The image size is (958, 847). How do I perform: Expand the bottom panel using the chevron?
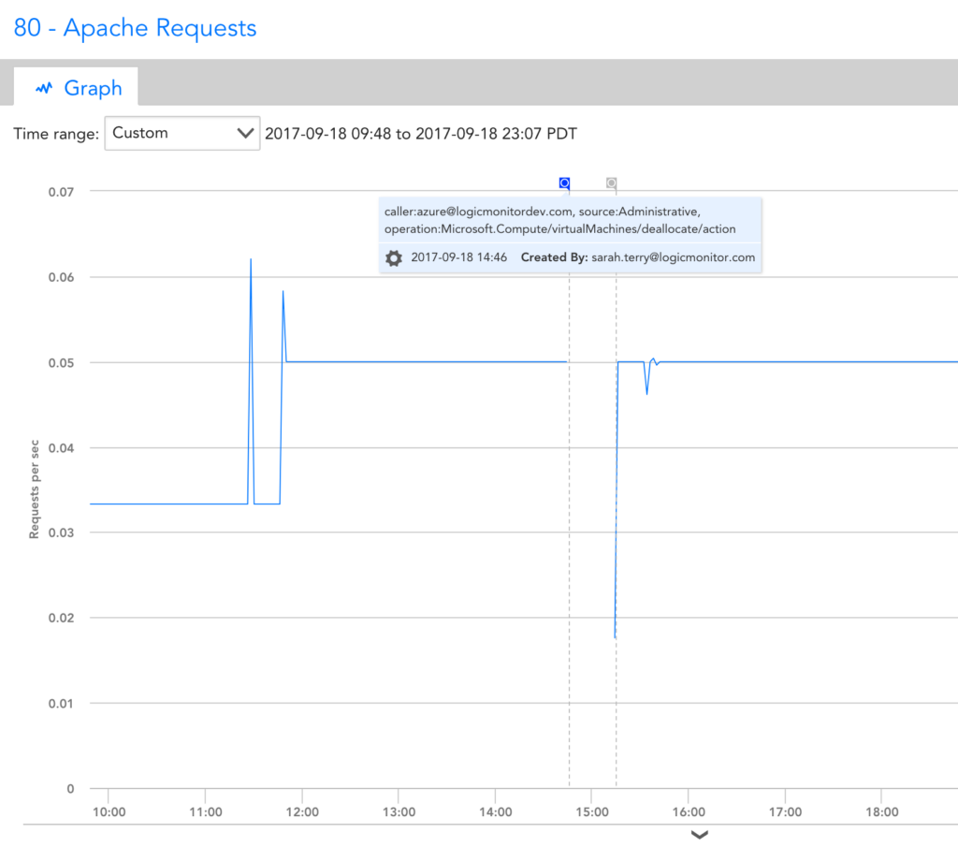point(699,835)
